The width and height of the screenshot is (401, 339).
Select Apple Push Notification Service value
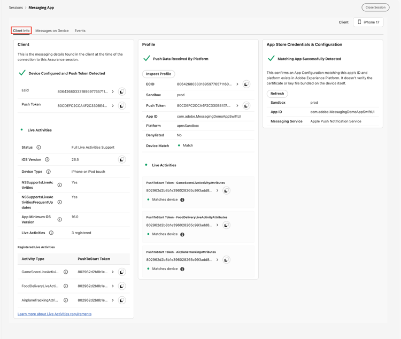tap(336, 121)
